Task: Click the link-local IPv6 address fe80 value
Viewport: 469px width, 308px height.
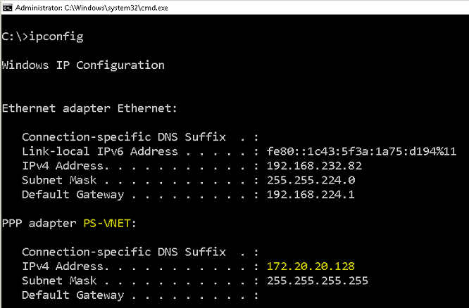Action: click(x=361, y=151)
